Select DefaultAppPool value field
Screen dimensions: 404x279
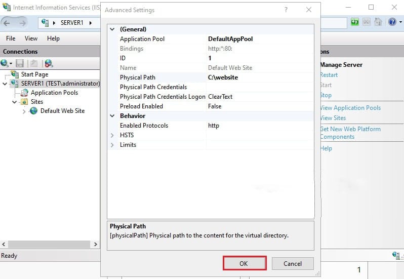point(260,39)
